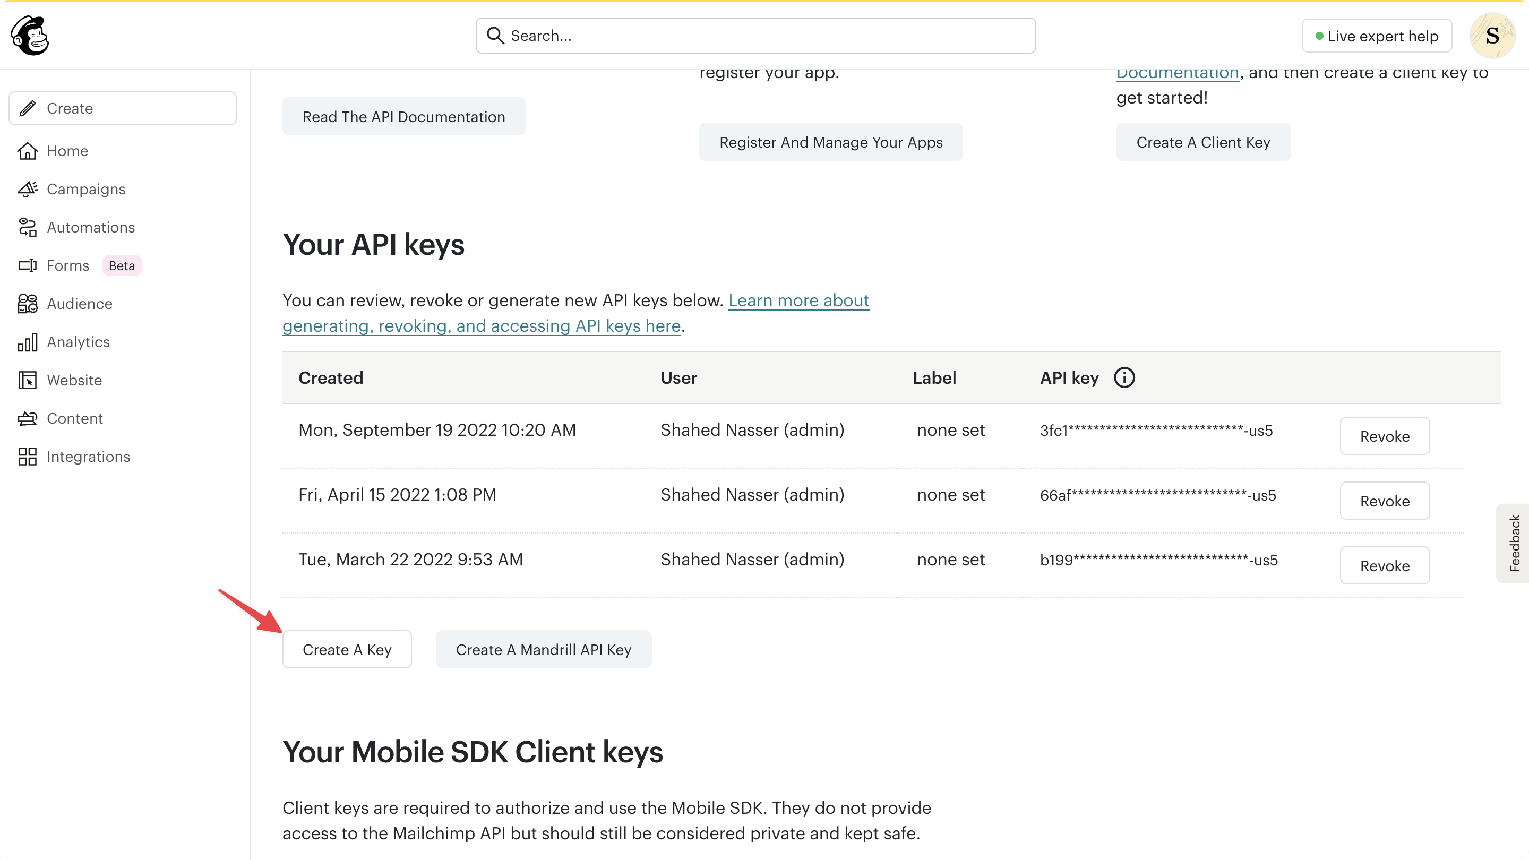Select the Home icon in the sidebar
Image resolution: width=1529 pixels, height=860 pixels.
point(27,151)
